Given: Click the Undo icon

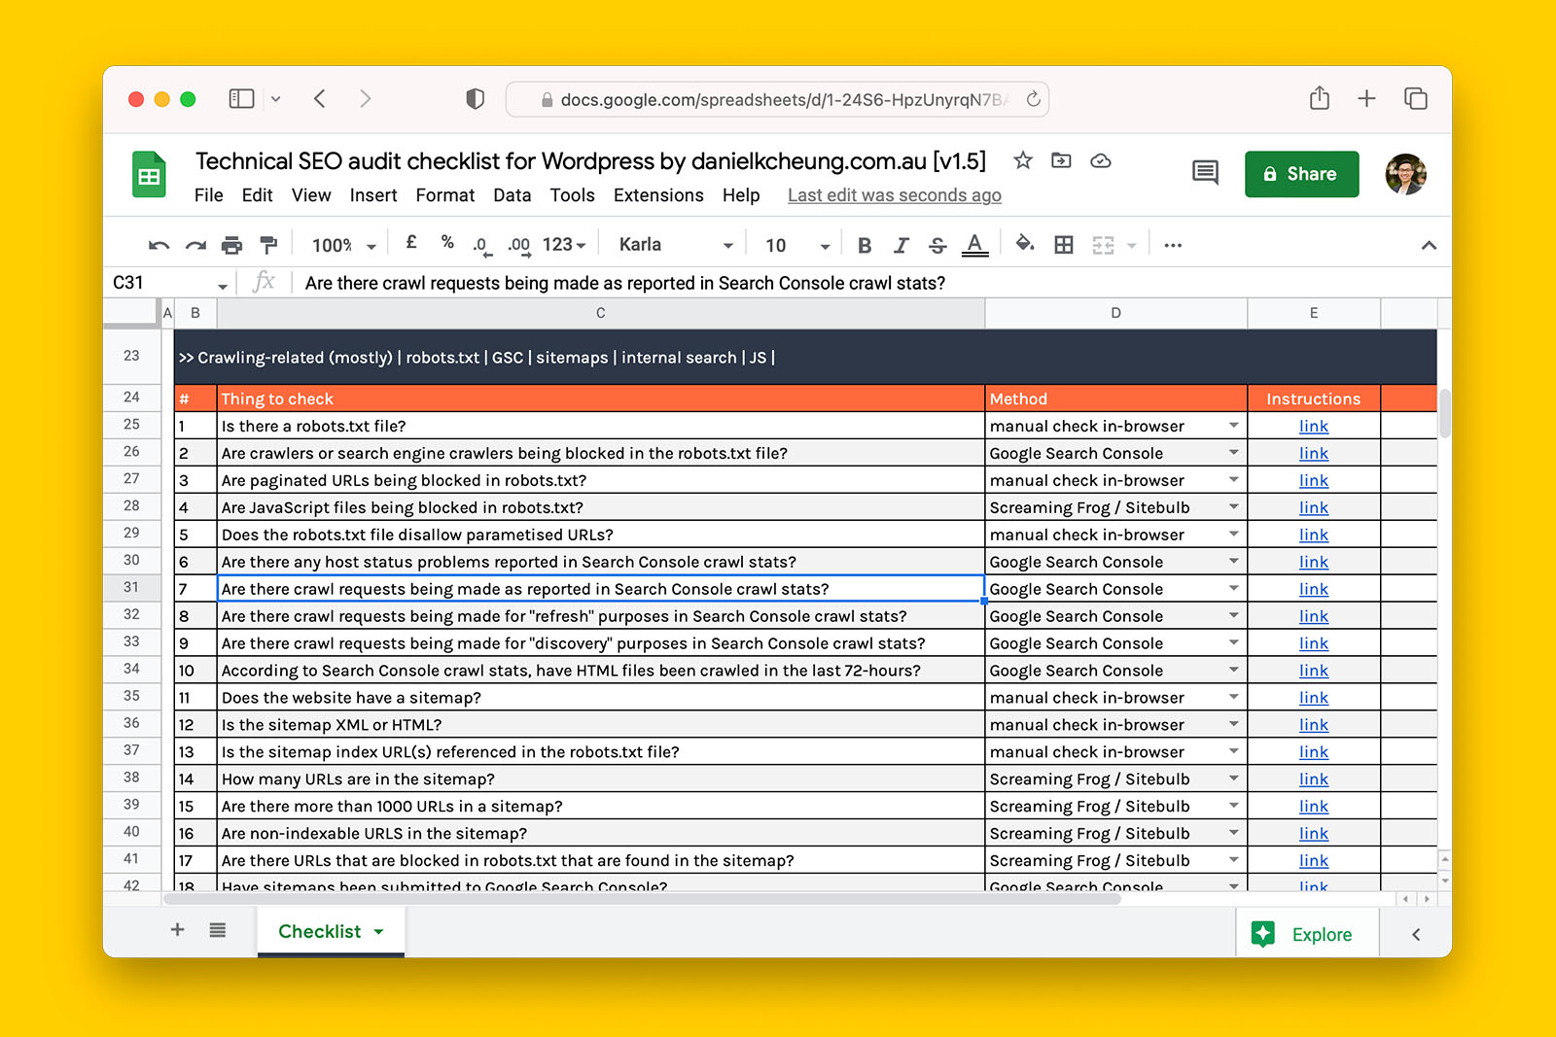Looking at the screenshot, I should tap(159, 246).
